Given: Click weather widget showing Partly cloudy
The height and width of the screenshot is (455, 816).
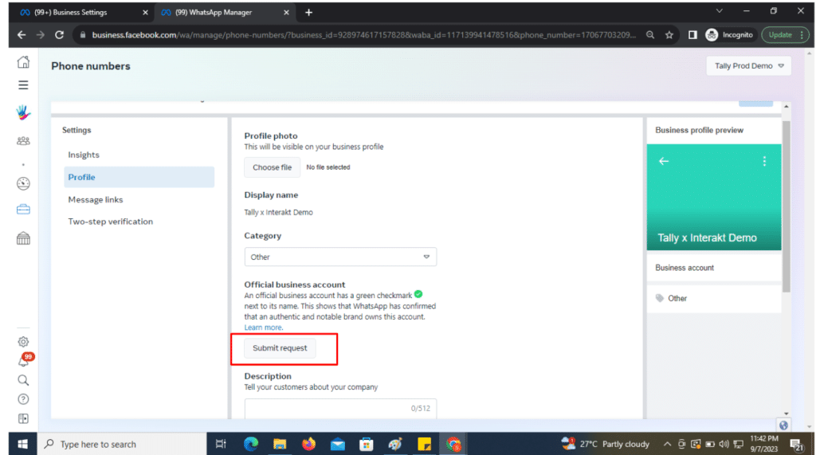Looking at the screenshot, I should [x=606, y=444].
